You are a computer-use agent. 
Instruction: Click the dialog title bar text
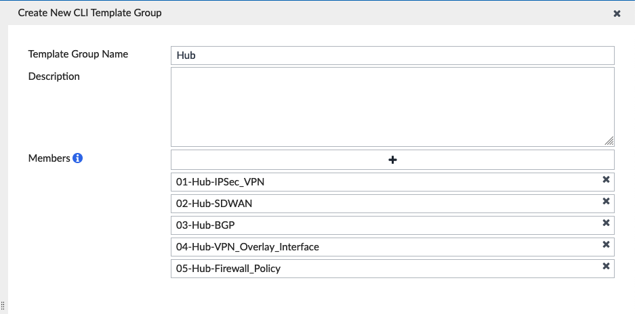[89, 13]
